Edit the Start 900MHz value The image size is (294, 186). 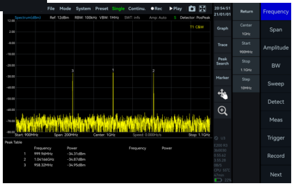point(246,47)
